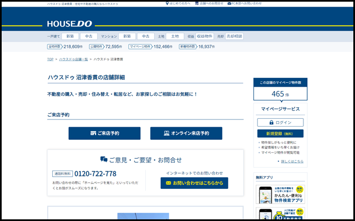Open the かんたん・便利な物件検索アプリ banner

[280, 194]
